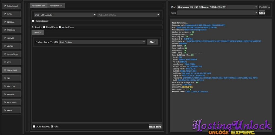Open the Usb dropdown list
This screenshot has width=275, height=135.
217,13
